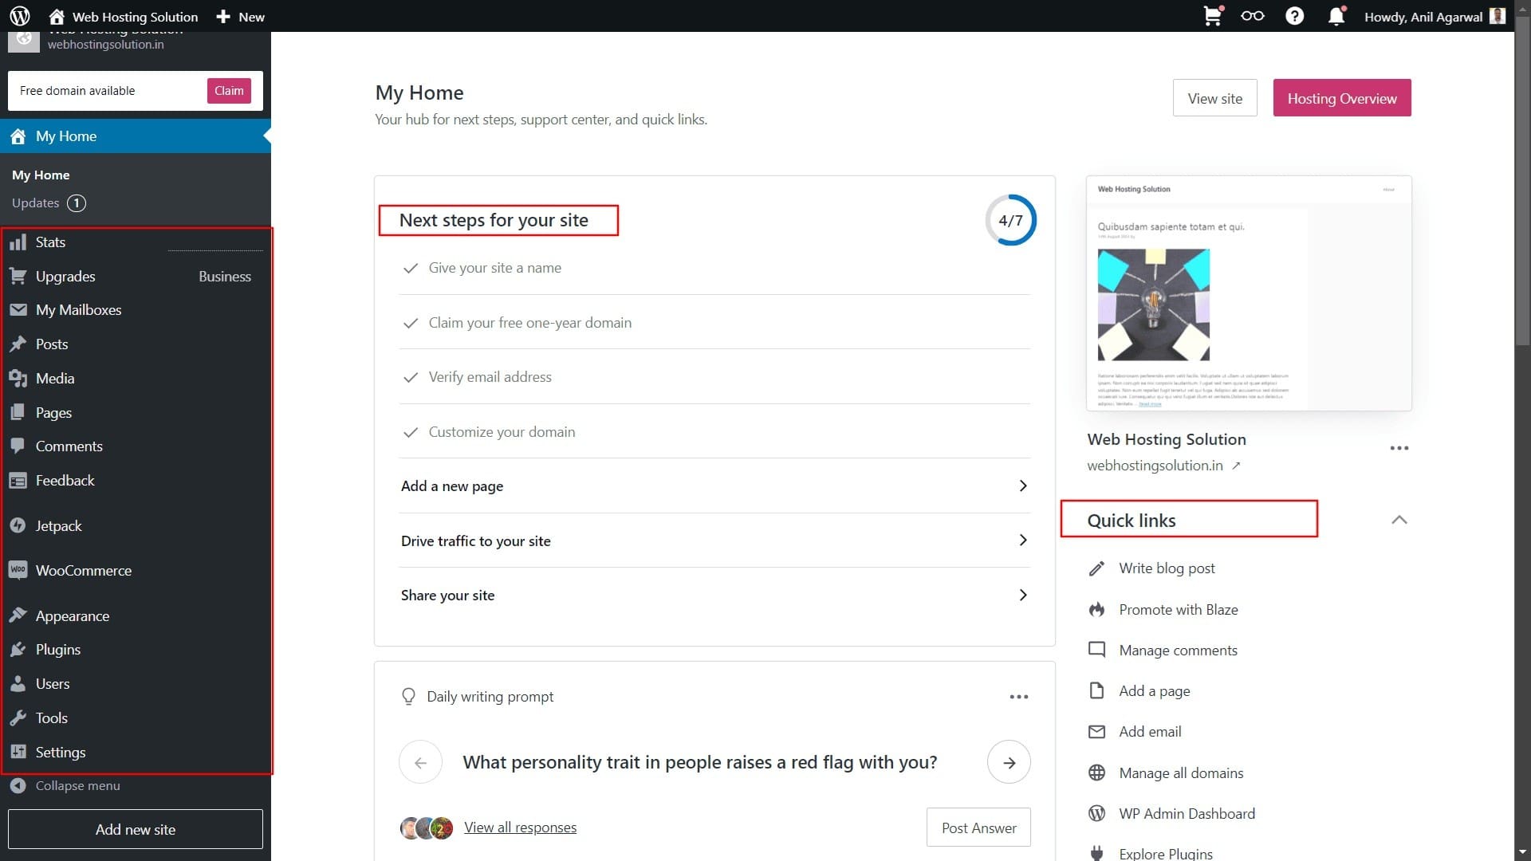Click the Hosting Overview button
Viewport: 1531px width, 861px height.
pyautogui.click(x=1341, y=98)
